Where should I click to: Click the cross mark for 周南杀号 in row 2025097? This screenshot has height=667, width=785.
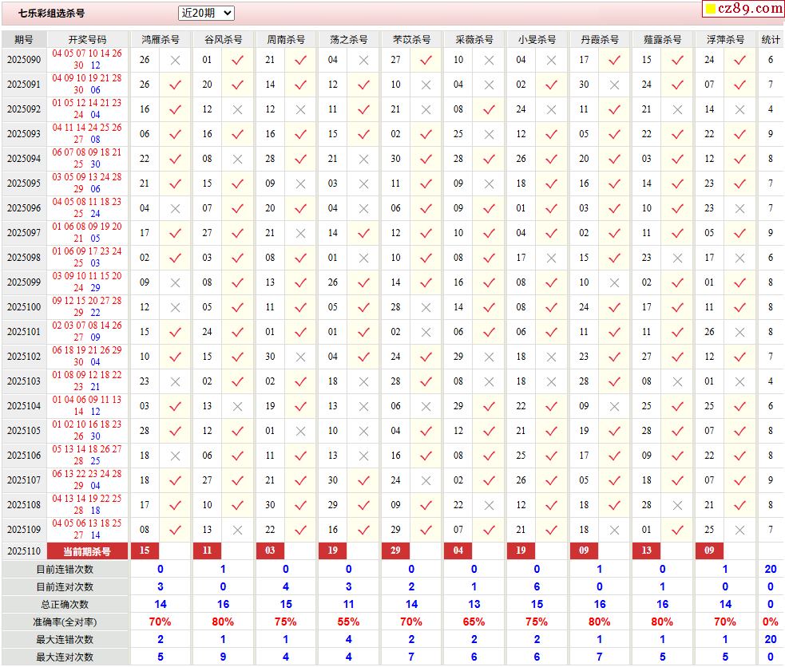pos(301,234)
